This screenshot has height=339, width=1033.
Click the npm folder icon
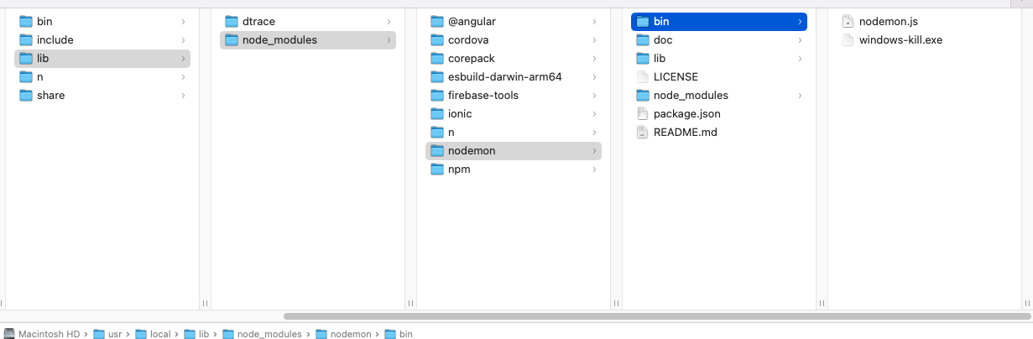436,169
